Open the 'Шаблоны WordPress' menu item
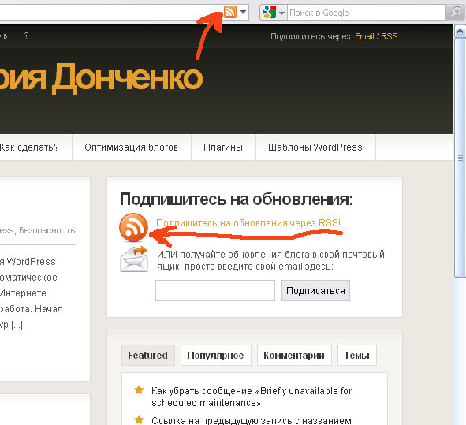This screenshot has width=466, height=425. pos(315,147)
